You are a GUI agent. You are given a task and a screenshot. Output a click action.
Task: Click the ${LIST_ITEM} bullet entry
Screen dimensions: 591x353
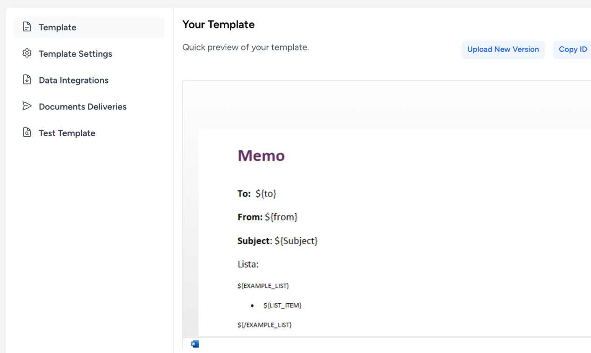[282, 305]
